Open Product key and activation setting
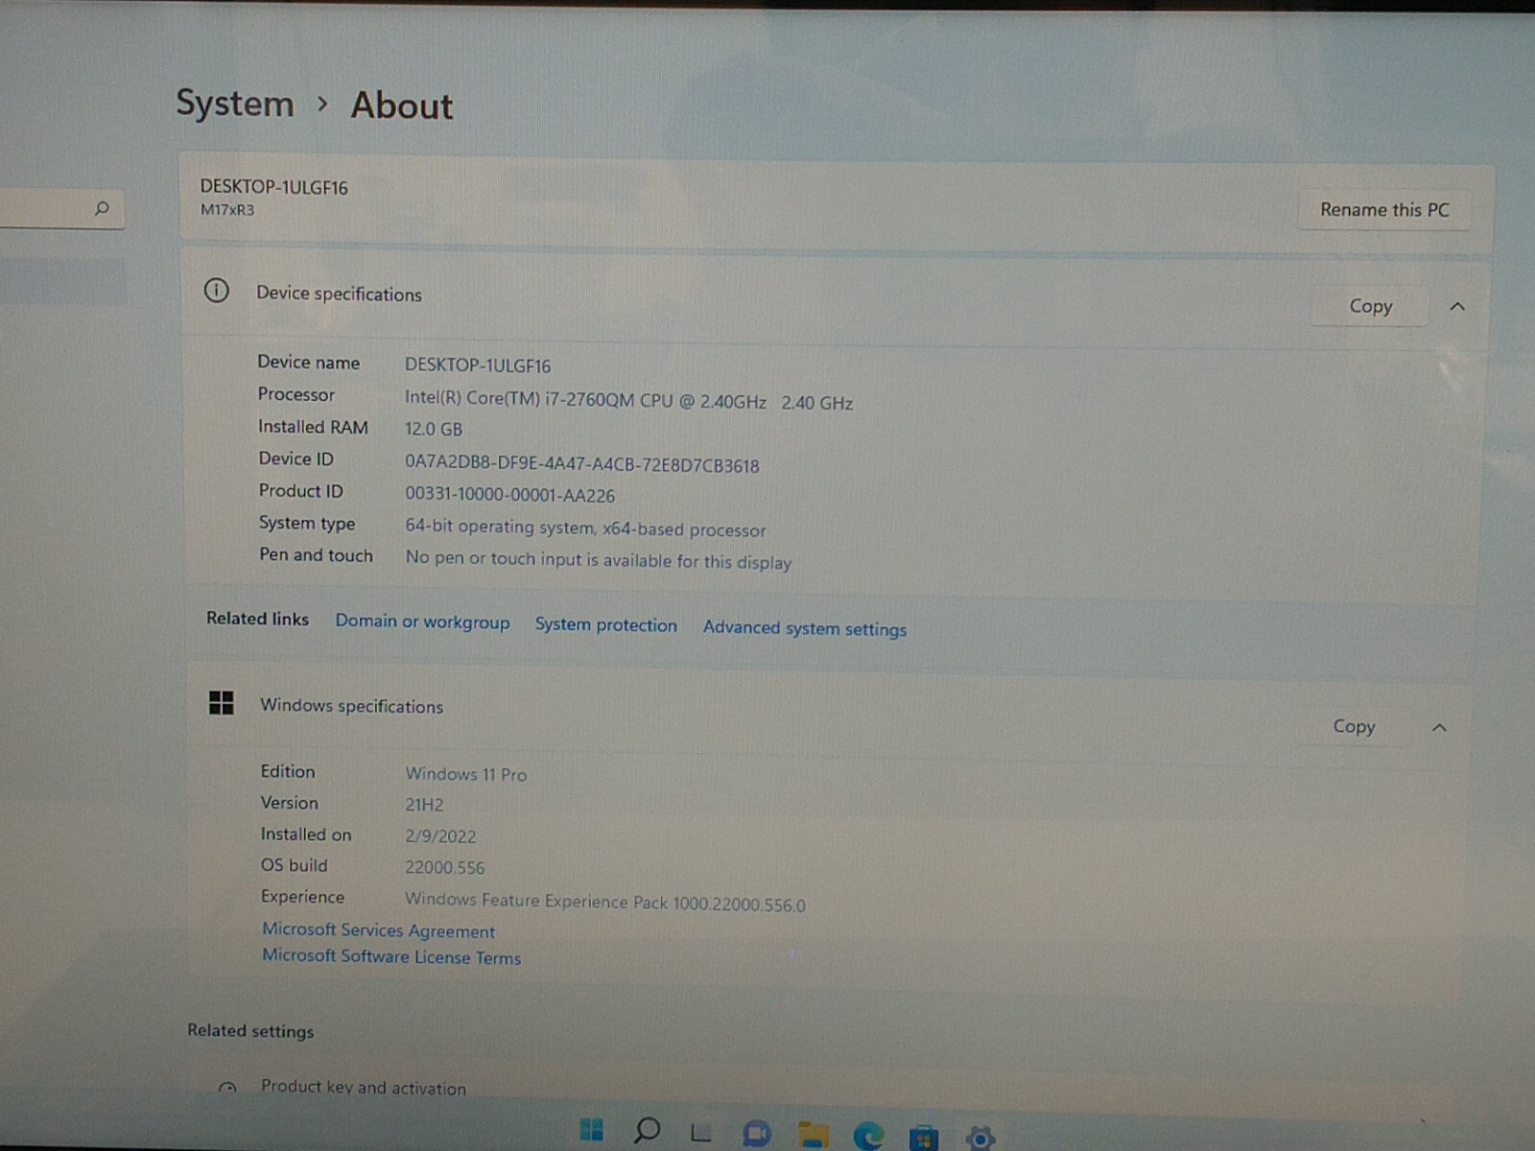This screenshot has width=1535, height=1151. [363, 1087]
